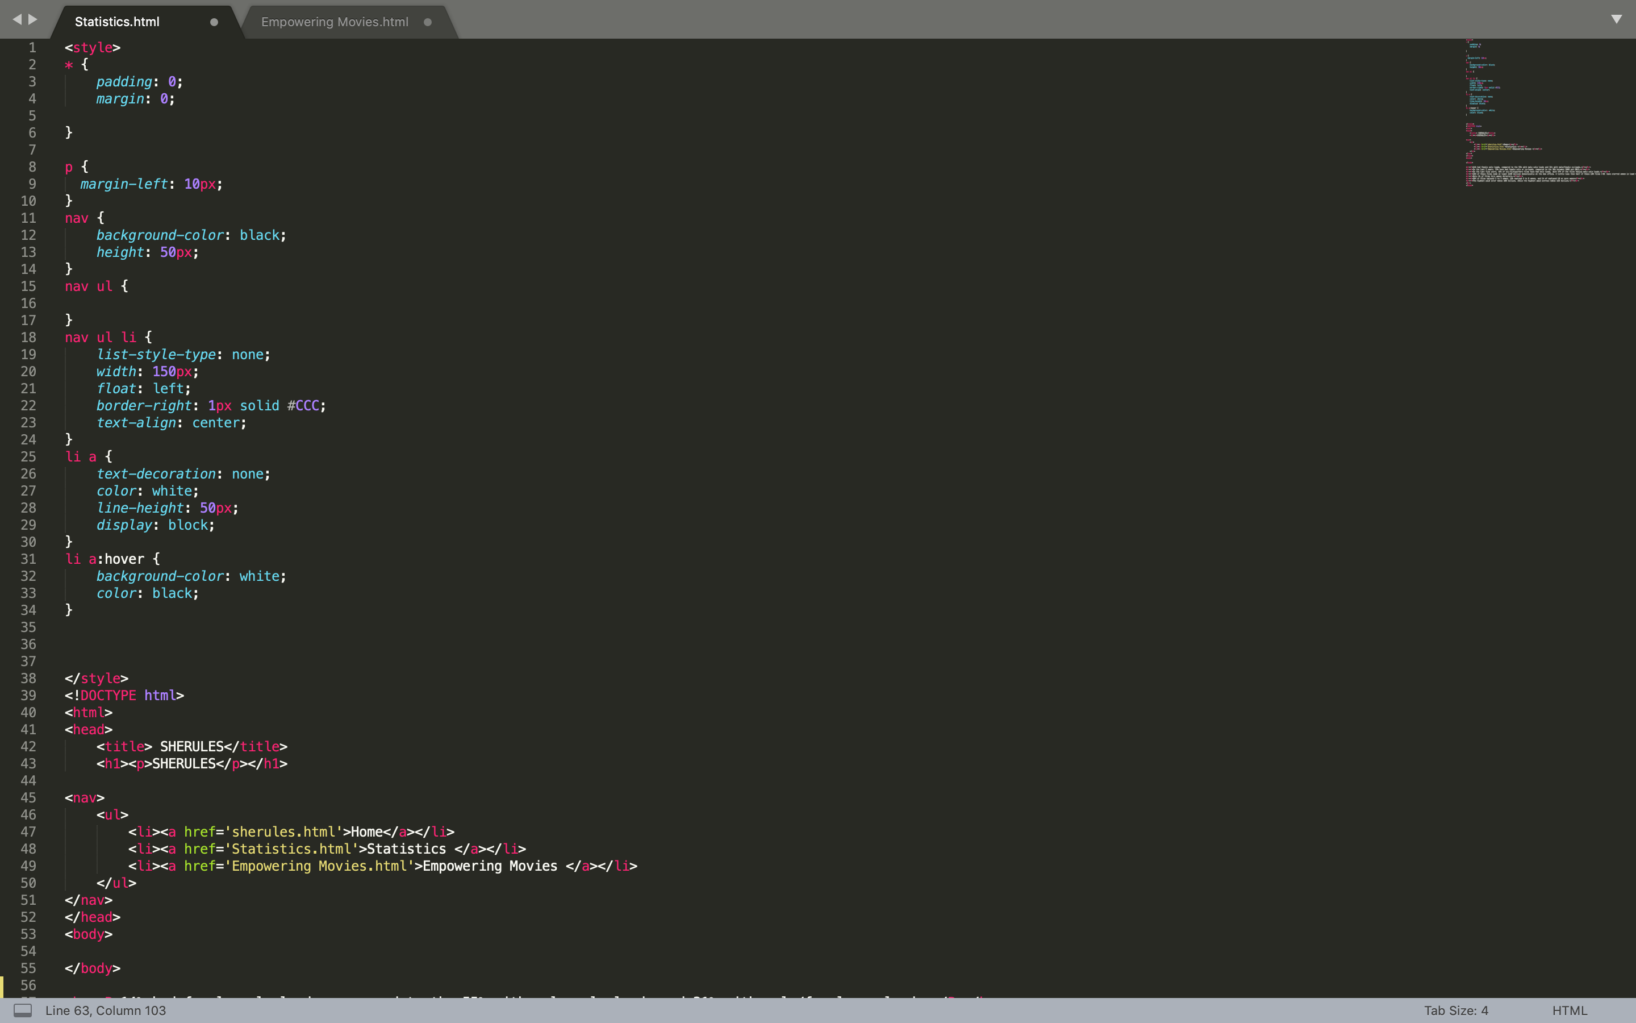Place cursor on the DOCTYPE html line
1636x1023 pixels.
click(124, 695)
